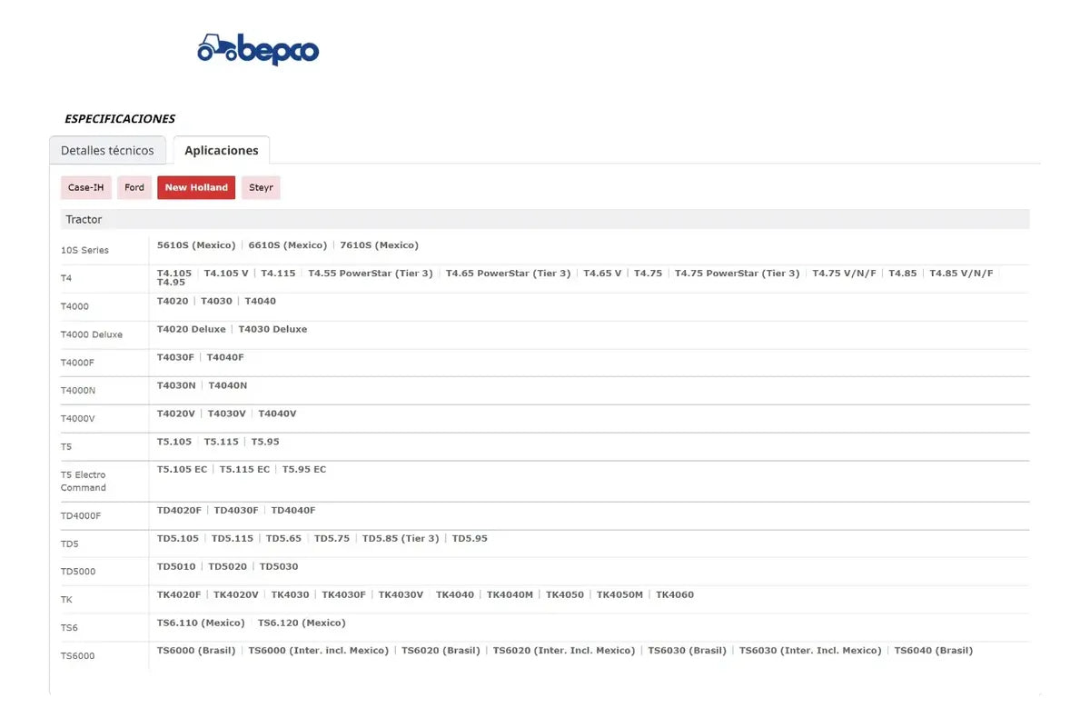Choose the Ford brand button
This screenshot has height=728, width=1090.
tap(134, 187)
